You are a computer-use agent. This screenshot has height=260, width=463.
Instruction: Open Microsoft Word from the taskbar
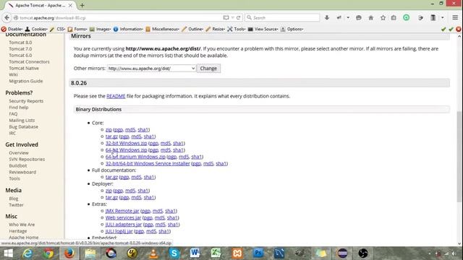195,253
